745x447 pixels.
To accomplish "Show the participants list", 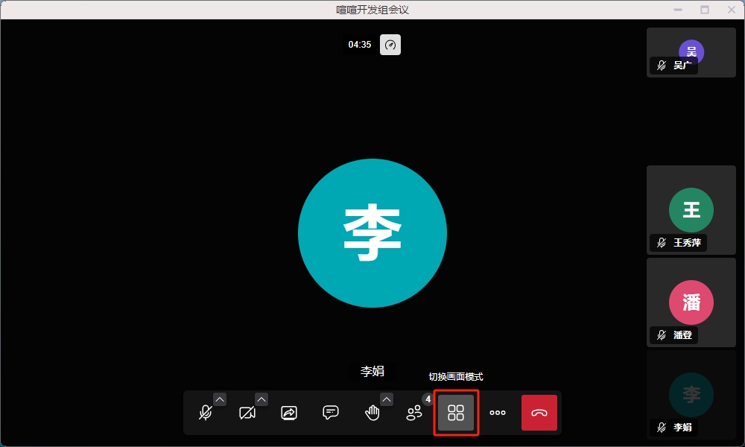I will coord(414,413).
